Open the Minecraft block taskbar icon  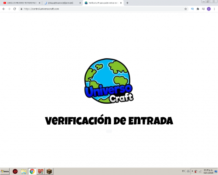[49, 171]
